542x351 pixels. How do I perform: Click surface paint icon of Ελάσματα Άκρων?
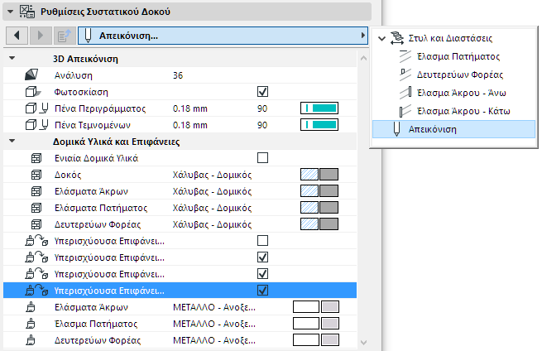(x=31, y=307)
